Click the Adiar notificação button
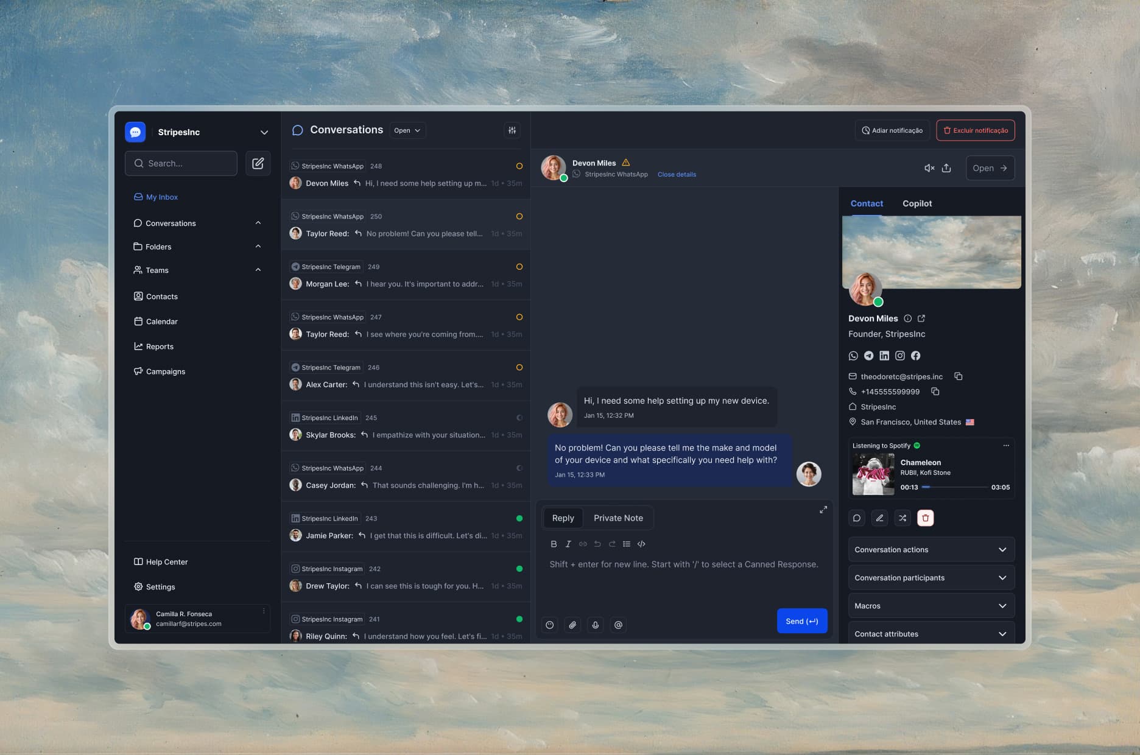This screenshot has height=755, width=1140. (x=892, y=130)
